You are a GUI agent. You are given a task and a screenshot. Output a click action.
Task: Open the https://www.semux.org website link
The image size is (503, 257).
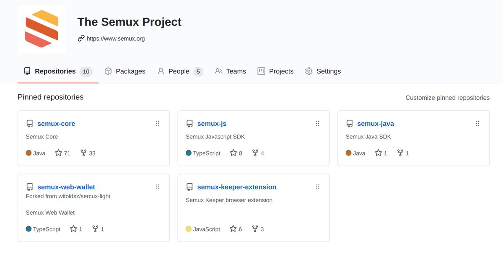[x=116, y=39]
